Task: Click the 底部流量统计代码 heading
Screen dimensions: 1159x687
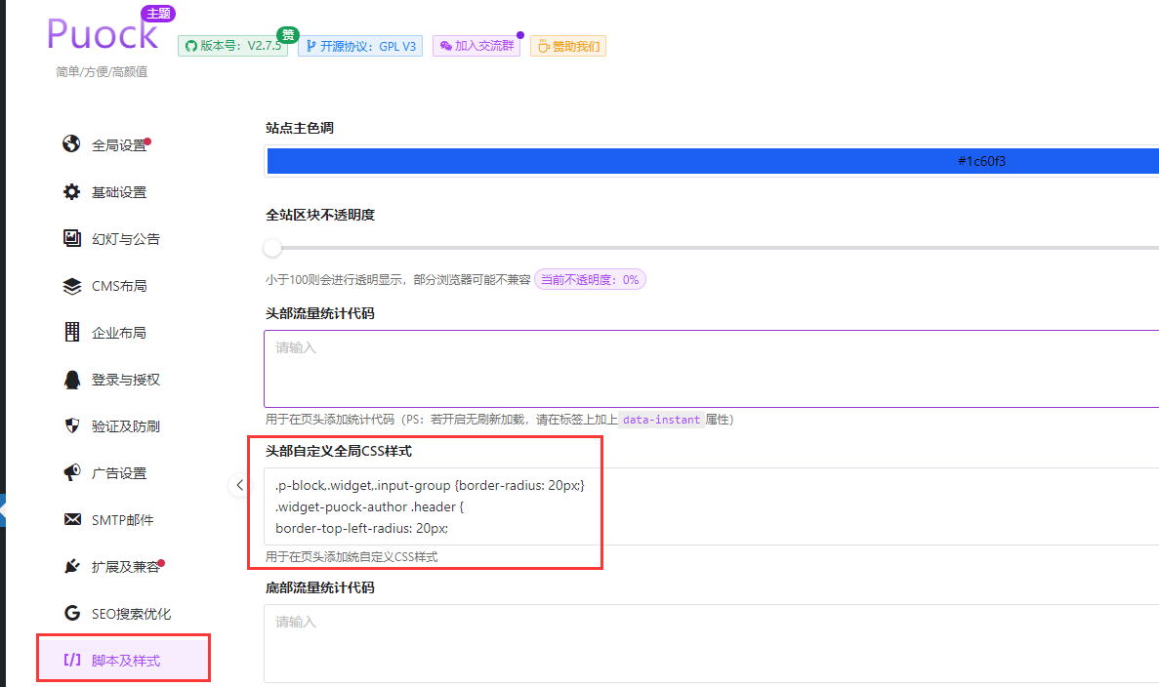Action: [x=320, y=588]
